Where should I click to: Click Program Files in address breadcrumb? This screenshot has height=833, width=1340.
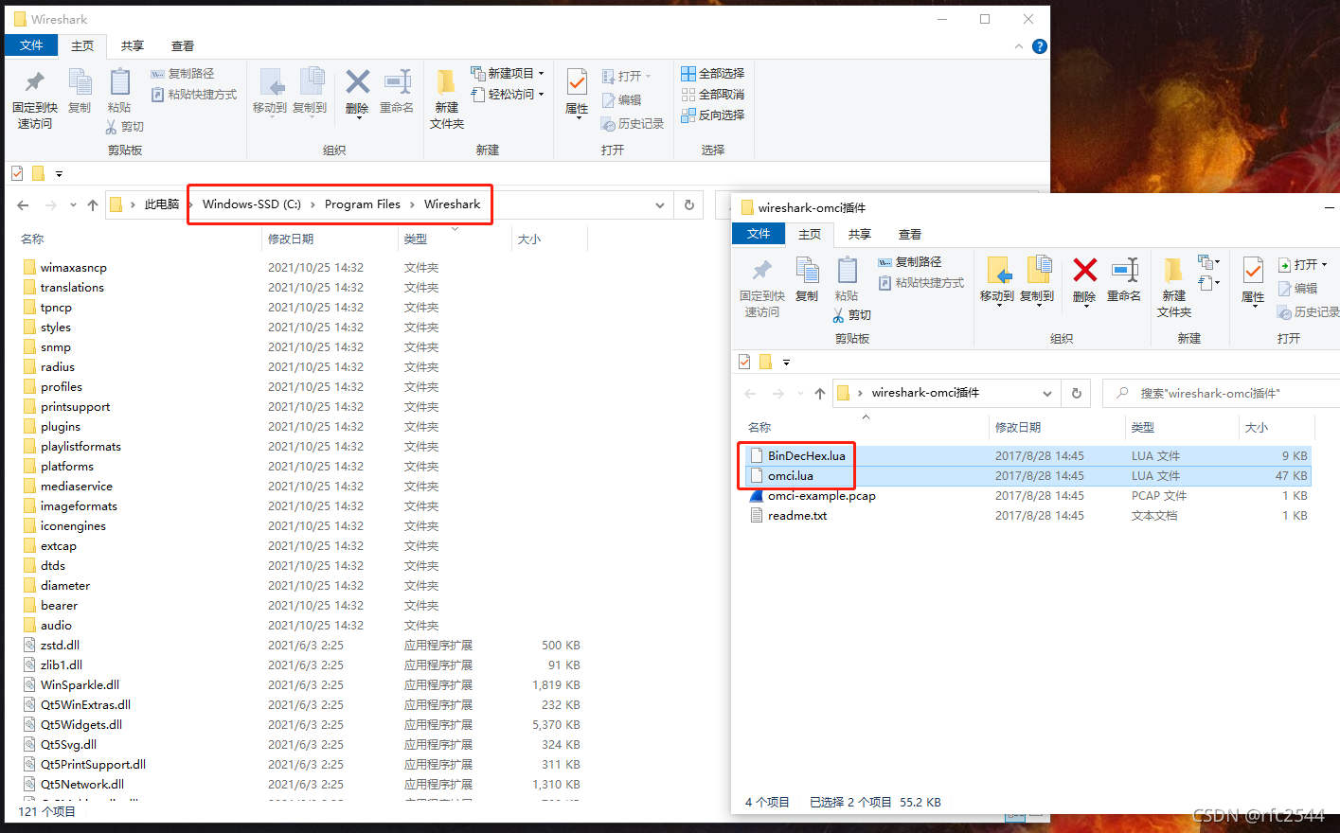pyautogui.click(x=363, y=204)
